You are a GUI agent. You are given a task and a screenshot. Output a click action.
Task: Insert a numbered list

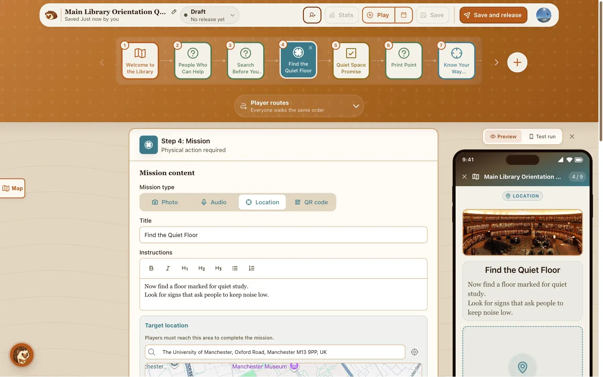[x=252, y=268]
